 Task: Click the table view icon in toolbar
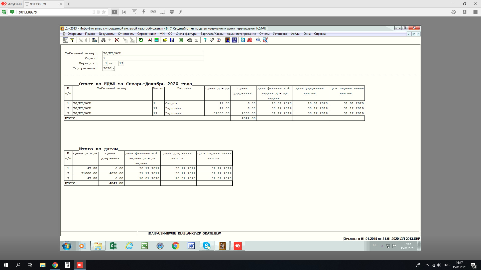65,40
